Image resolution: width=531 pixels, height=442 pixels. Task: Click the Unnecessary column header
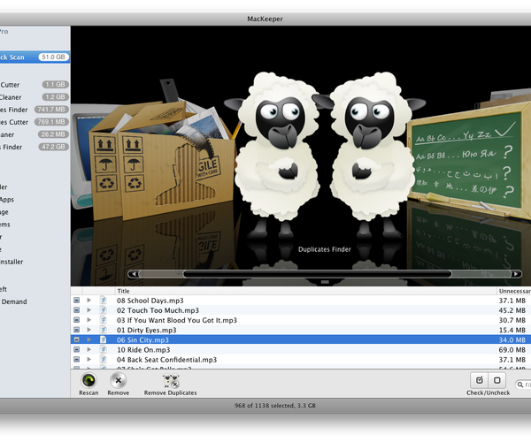tap(514, 291)
